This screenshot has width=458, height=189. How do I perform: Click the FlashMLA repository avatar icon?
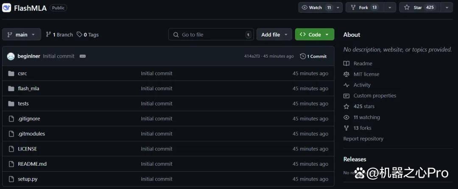tap(6, 8)
